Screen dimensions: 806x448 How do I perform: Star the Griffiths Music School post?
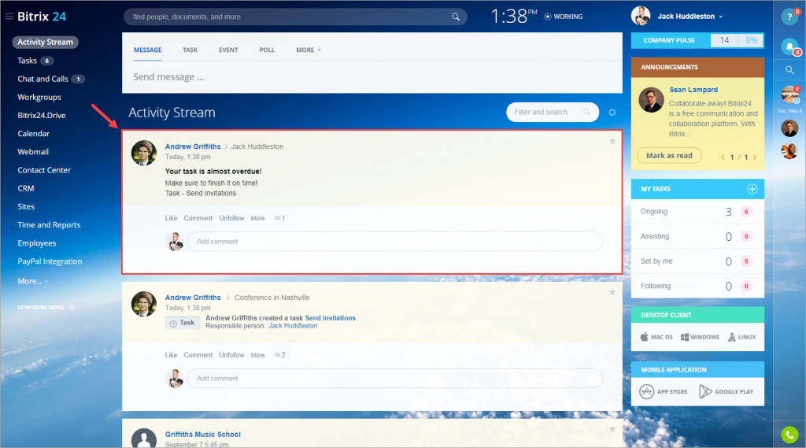click(x=612, y=429)
